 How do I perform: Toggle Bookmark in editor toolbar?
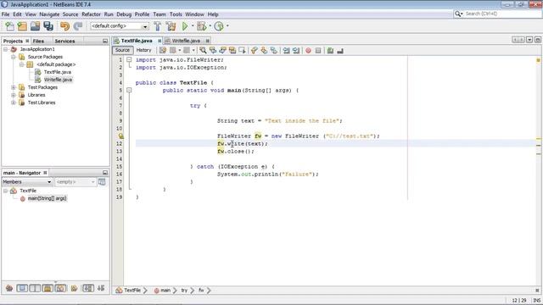click(273, 51)
